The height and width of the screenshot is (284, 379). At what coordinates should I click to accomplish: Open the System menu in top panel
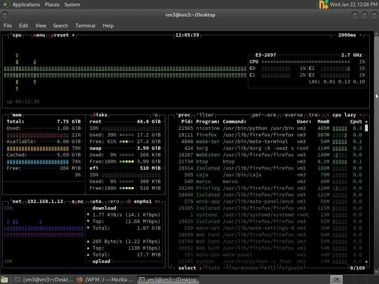click(72, 4)
